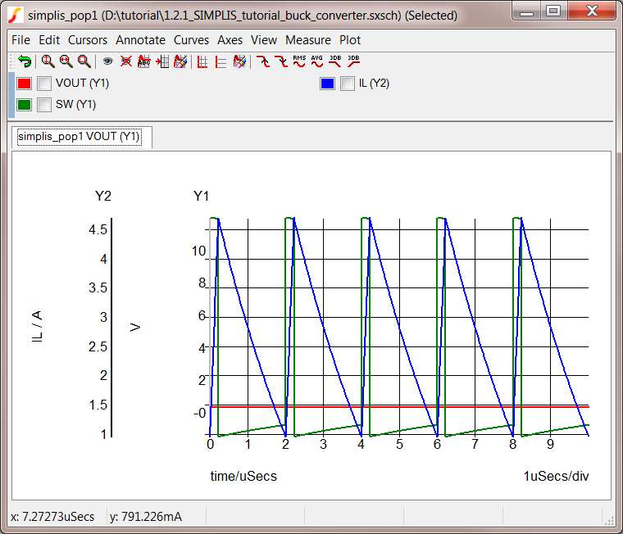Viewport: 623px width, 534px height.
Task: Click the V axis unit label
Action: (x=135, y=328)
